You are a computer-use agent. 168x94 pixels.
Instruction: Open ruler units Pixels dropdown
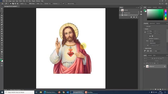pyautogui.click(x=157, y=51)
